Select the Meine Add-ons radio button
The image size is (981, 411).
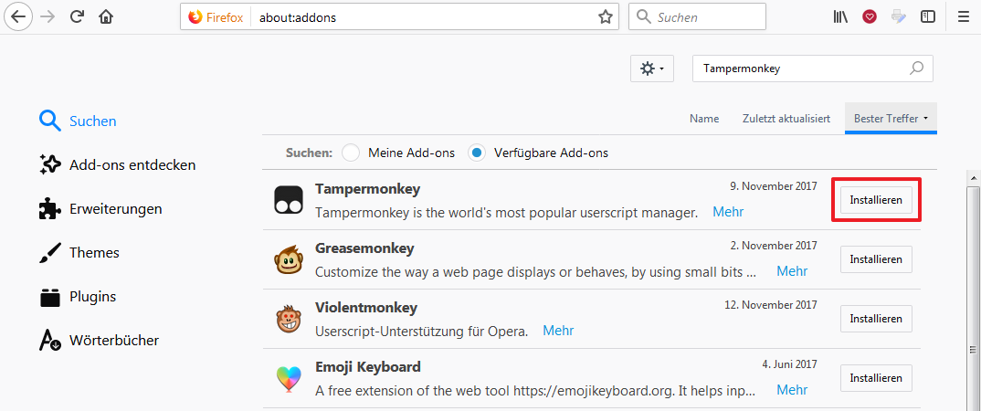351,153
